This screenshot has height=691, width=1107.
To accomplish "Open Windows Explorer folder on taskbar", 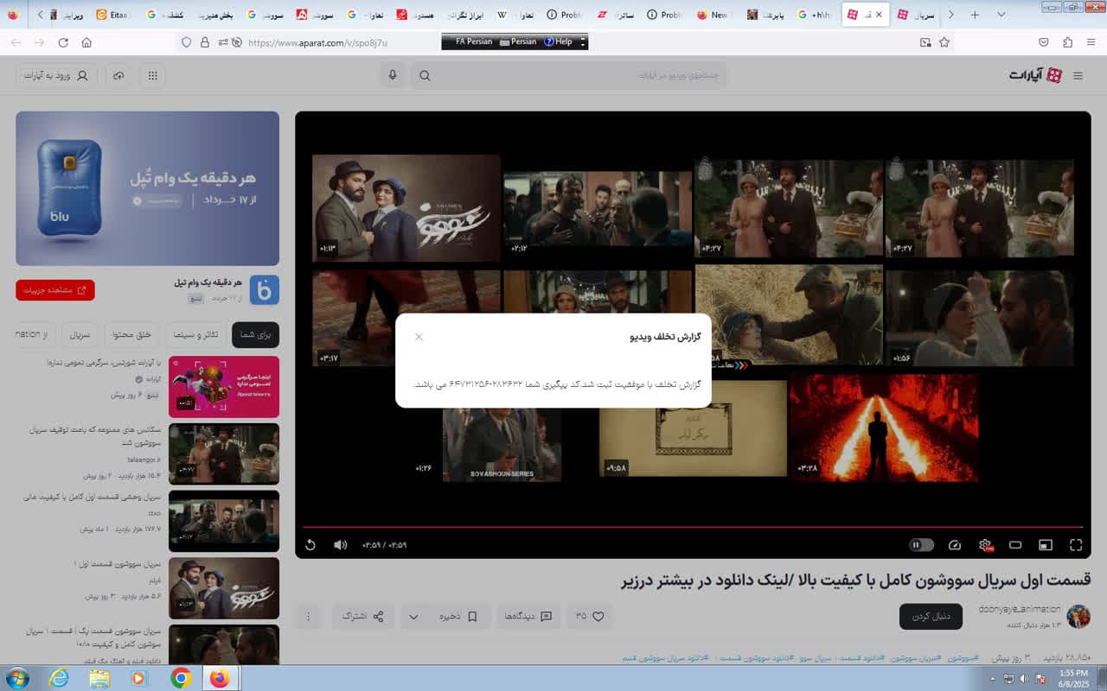I will [99, 678].
